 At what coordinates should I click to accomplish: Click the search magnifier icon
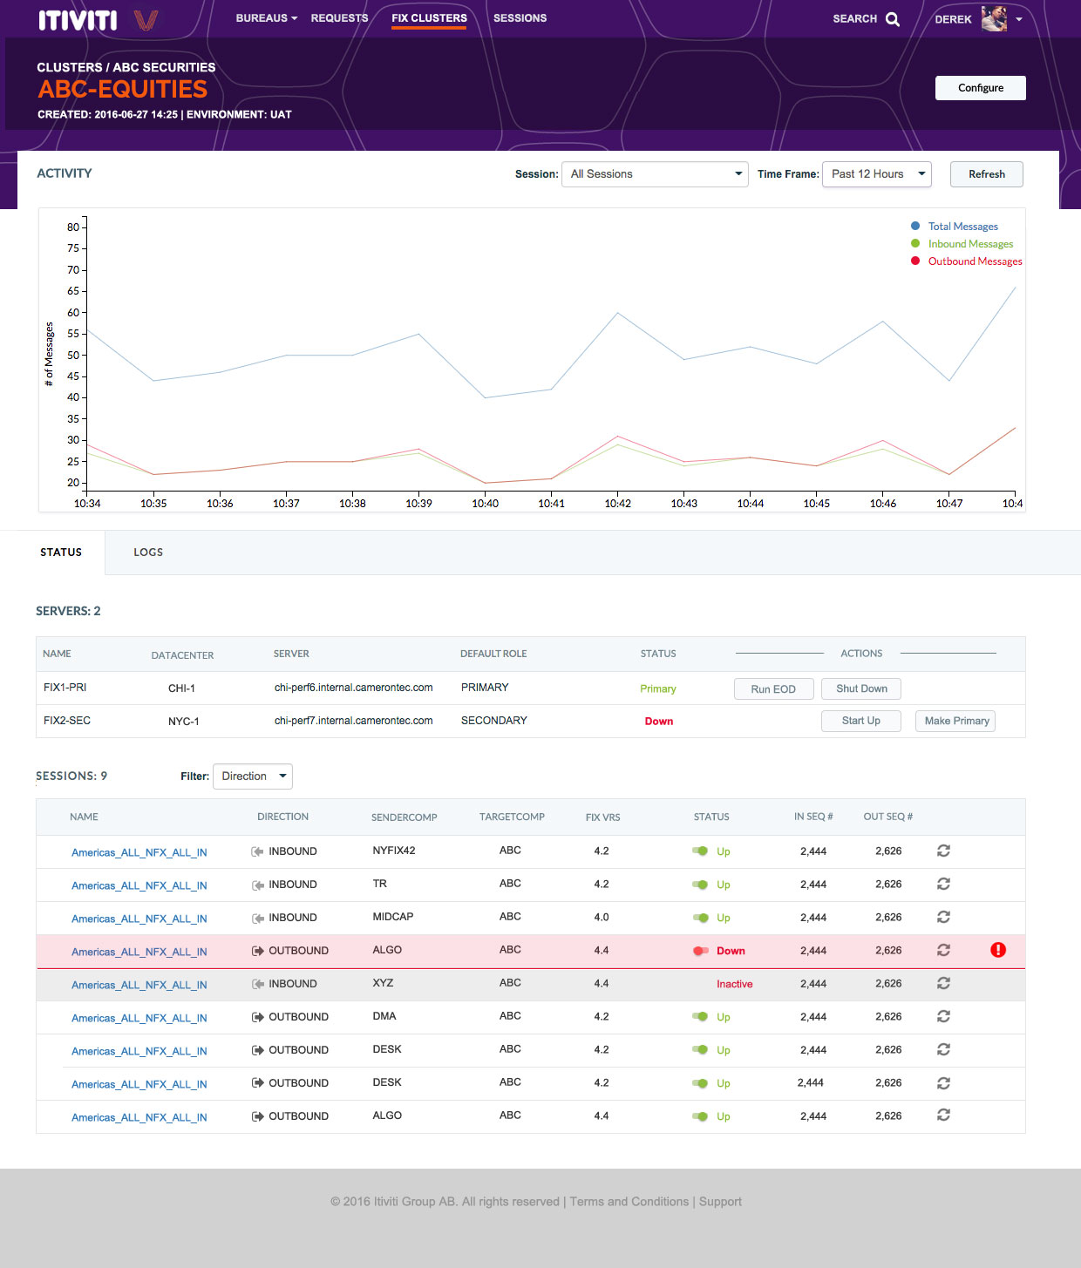point(892,19)
